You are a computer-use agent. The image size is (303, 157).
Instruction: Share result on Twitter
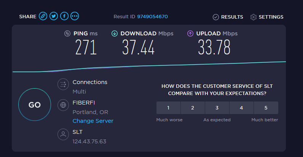[54, 16]
